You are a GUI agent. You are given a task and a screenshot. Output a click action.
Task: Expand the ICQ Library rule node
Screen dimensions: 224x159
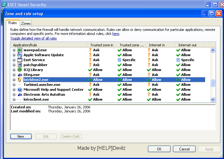(14, 70)
